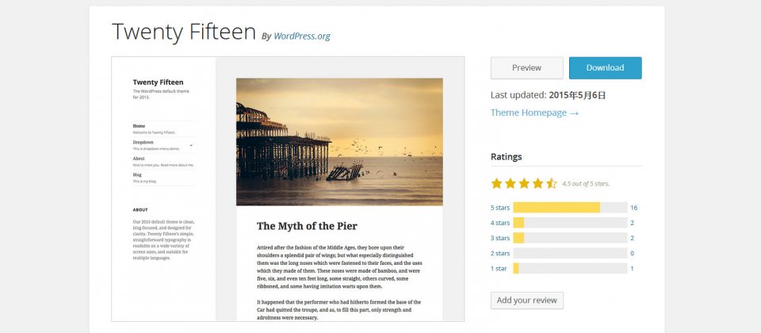The height and width of the screenshot is (333, 761).
Task: Expand the Dropdown menu chevron in preview
Action: click(x=191, y=145)
